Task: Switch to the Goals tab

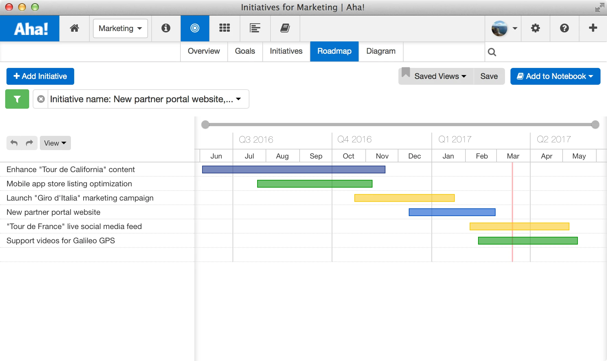Action: tap(245, 51)
